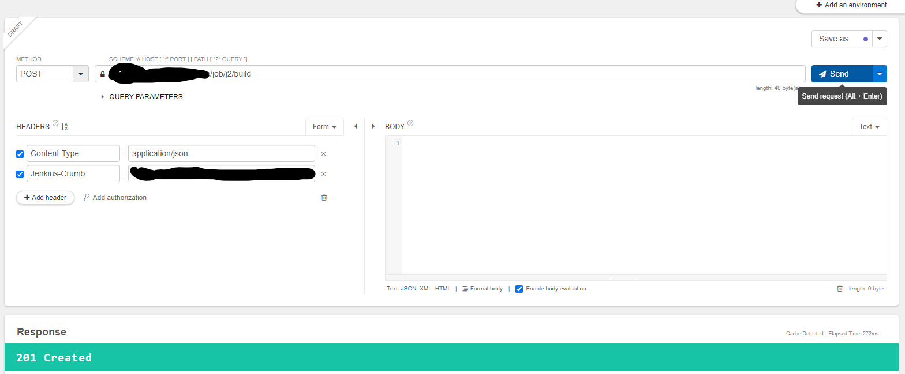This screenshot has width=905, height=374.
Task: Collapse headers panel left arrow
Action: click(356, 126)
